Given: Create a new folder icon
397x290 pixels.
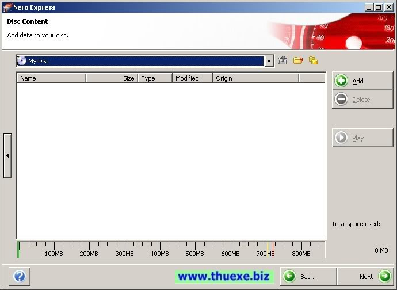Looking at the screenshot, I should click(298, 61).
